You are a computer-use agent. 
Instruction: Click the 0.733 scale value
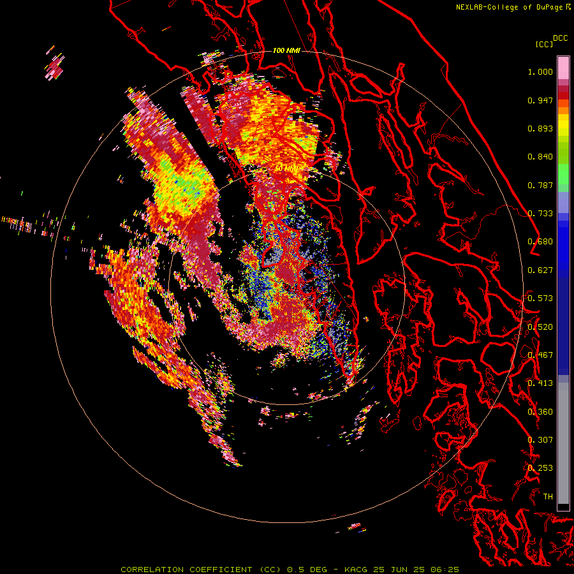[540, 214]
